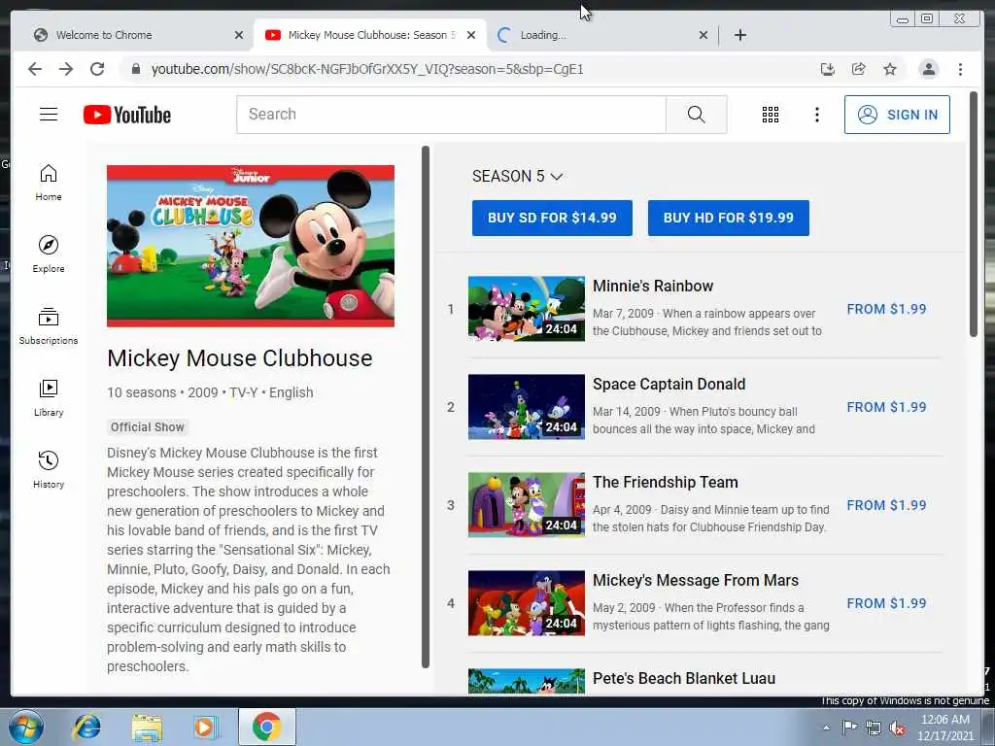Click the muted volume tray icon

coord(897,728)
